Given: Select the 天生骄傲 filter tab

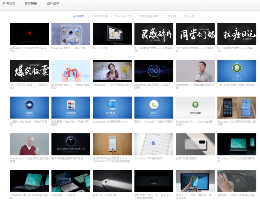Looking at the screenshot, I should pos(170,16).
